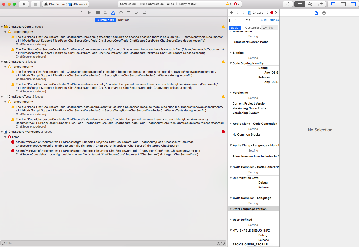Open the Project navigator

coord(82,13)
